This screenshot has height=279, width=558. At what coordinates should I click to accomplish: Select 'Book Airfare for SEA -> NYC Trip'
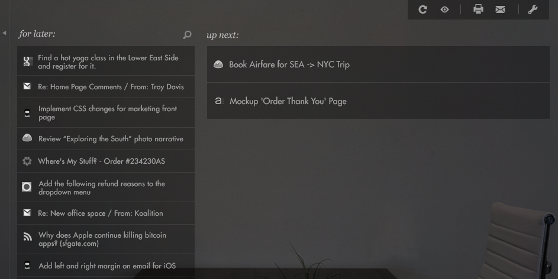pos(378,64)
